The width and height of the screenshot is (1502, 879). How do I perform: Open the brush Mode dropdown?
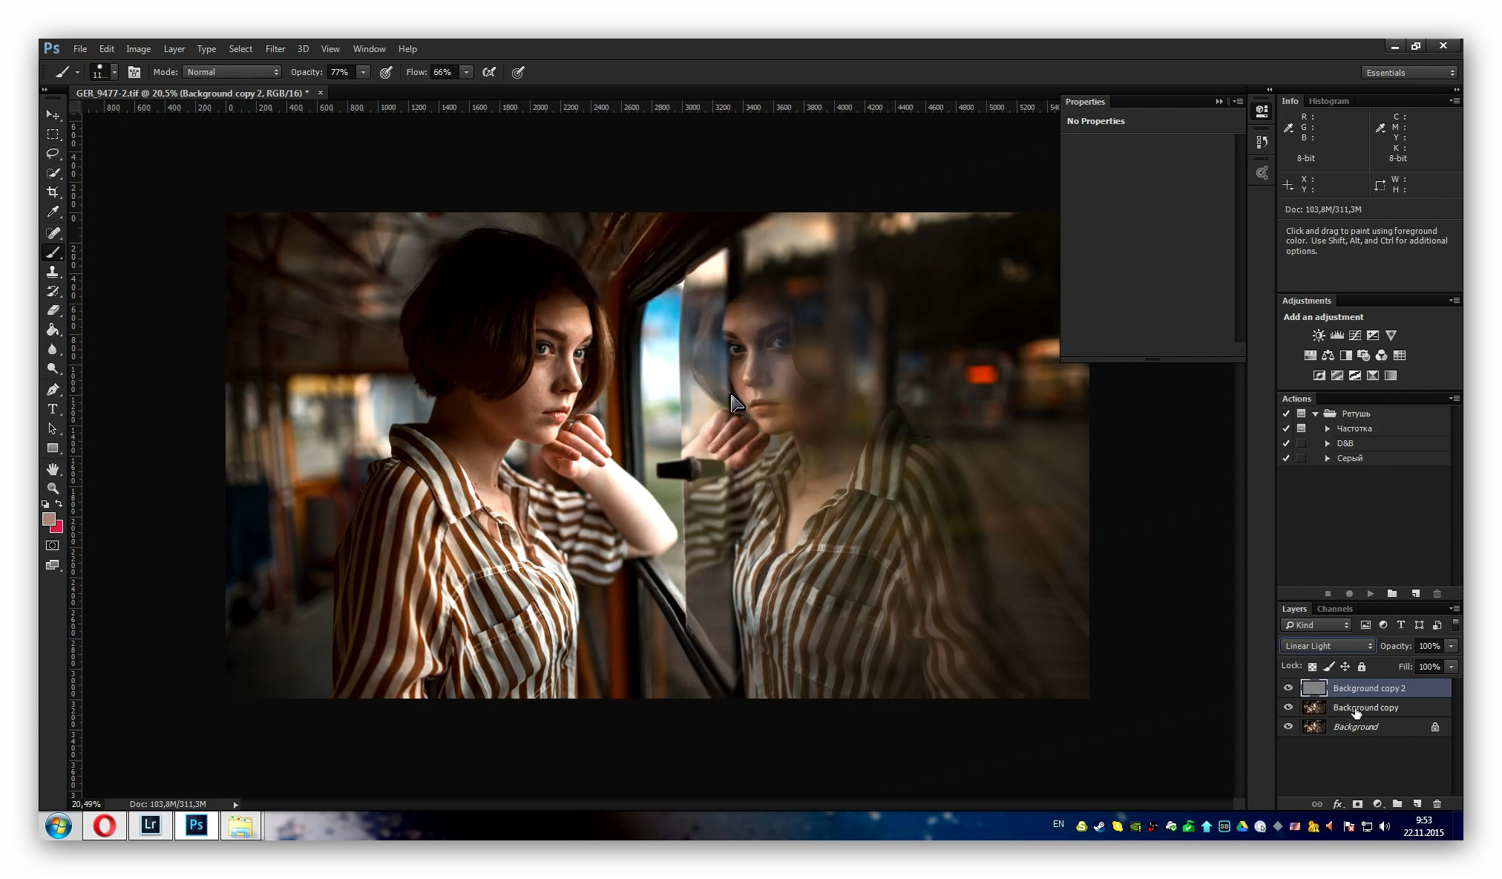pos(232,72)
